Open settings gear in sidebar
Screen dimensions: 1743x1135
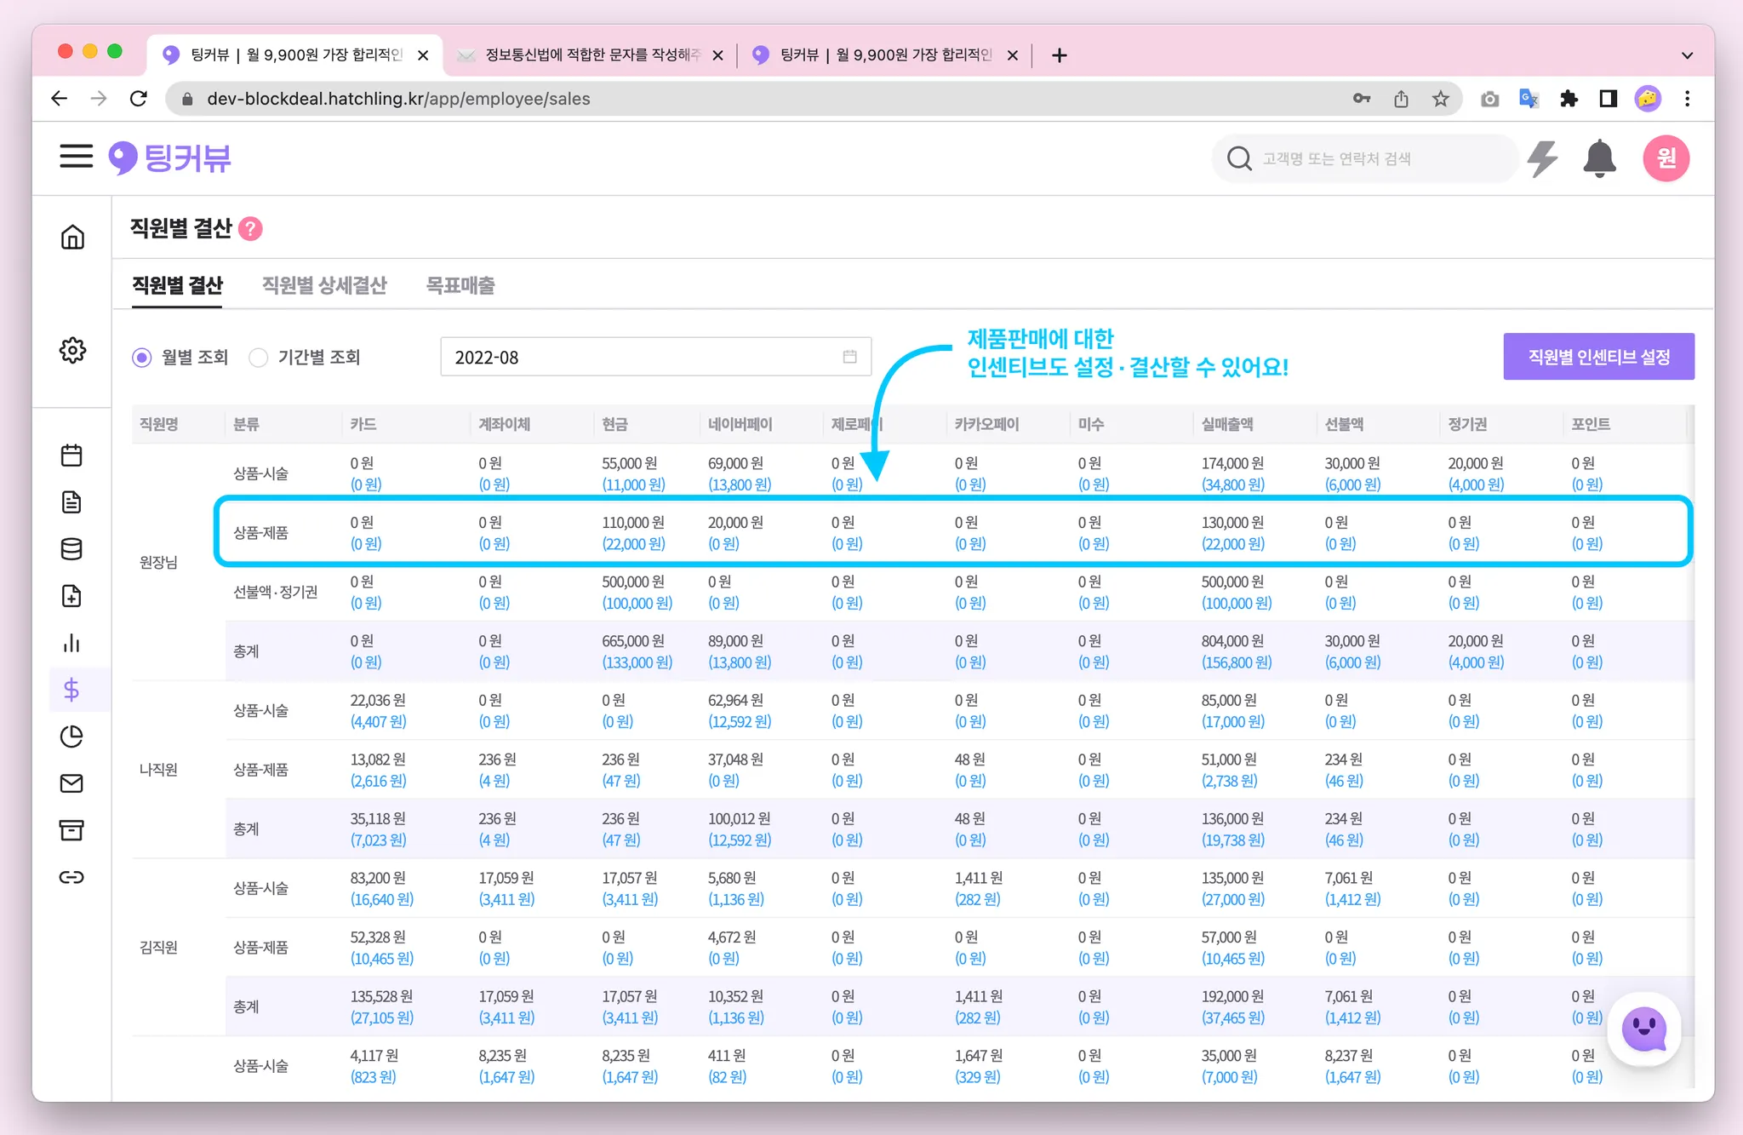72,350
